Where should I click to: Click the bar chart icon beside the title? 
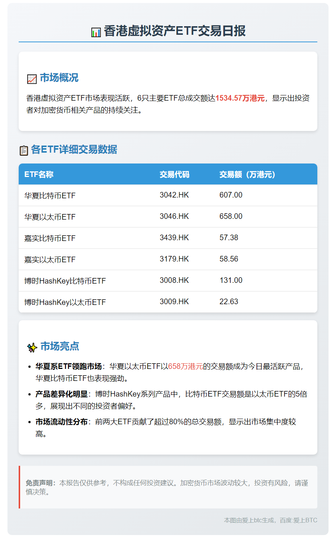96,32
